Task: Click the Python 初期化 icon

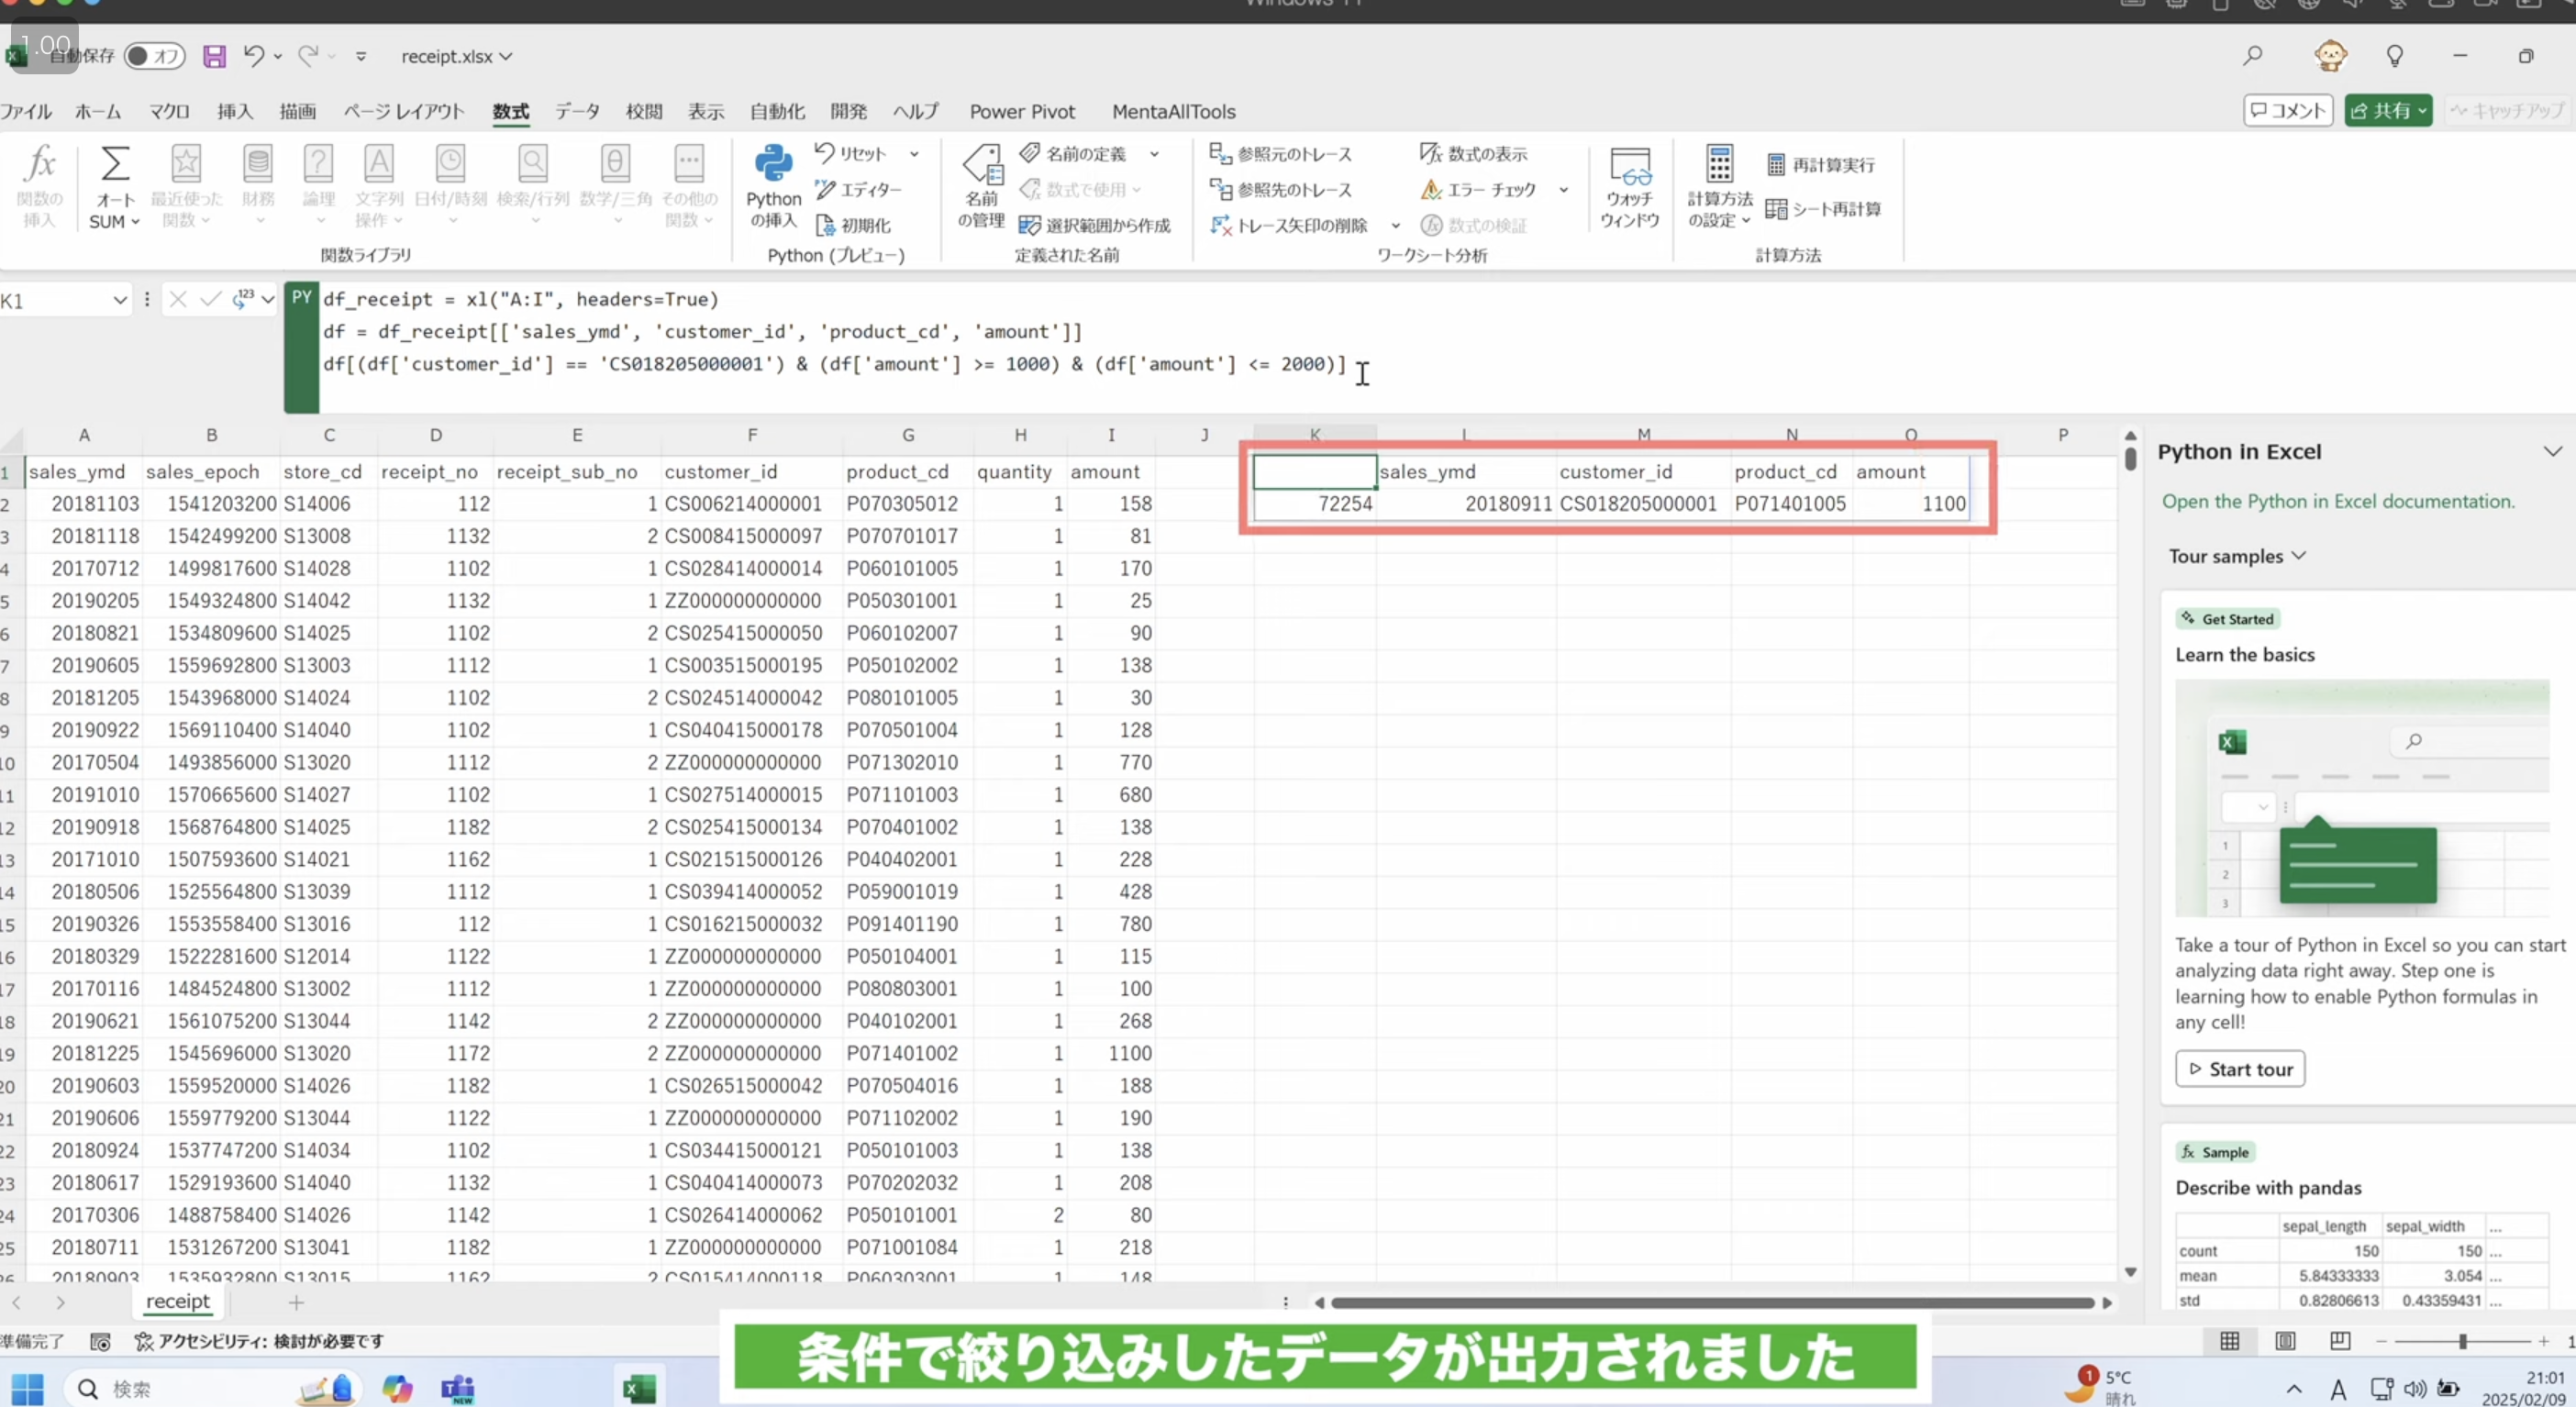Action: click(853, 225)
